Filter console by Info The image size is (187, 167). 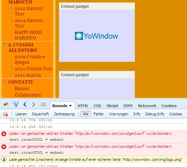coord(137,114)
